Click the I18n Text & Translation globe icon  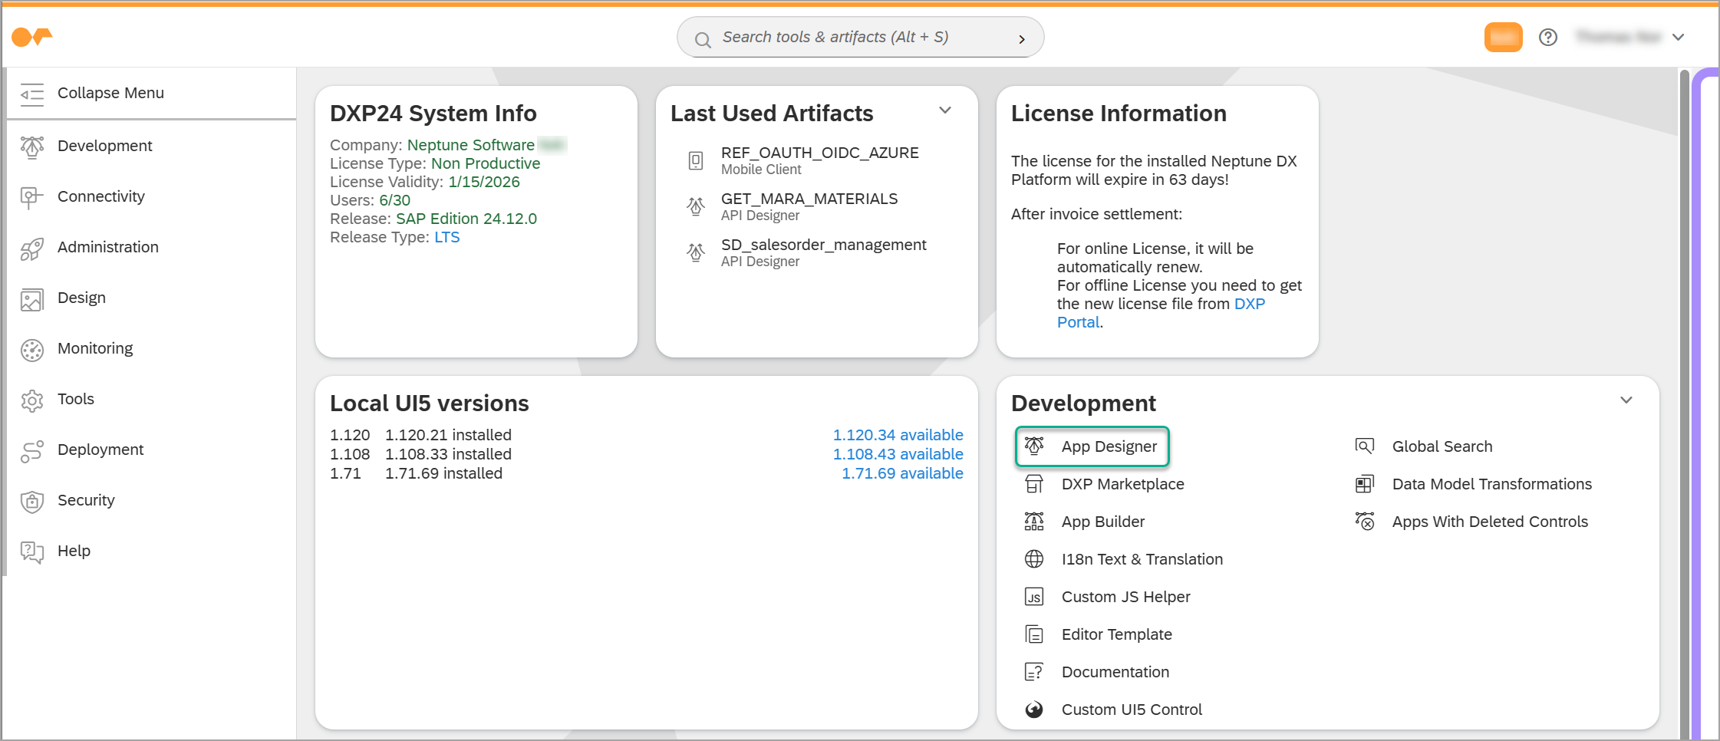tap(1033, 558)
